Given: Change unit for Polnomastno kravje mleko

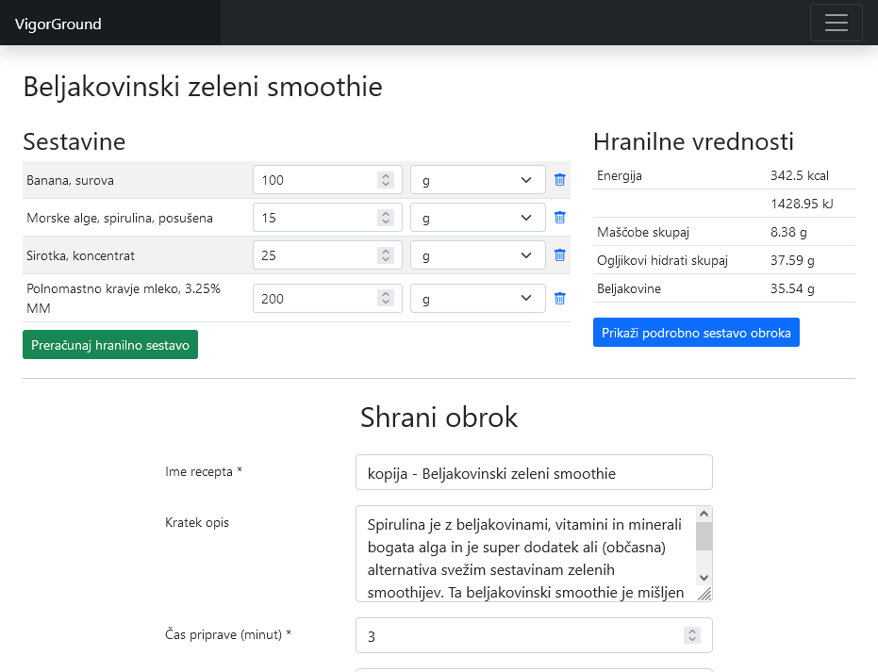Looking at the screenshot, I should point(477,299).
